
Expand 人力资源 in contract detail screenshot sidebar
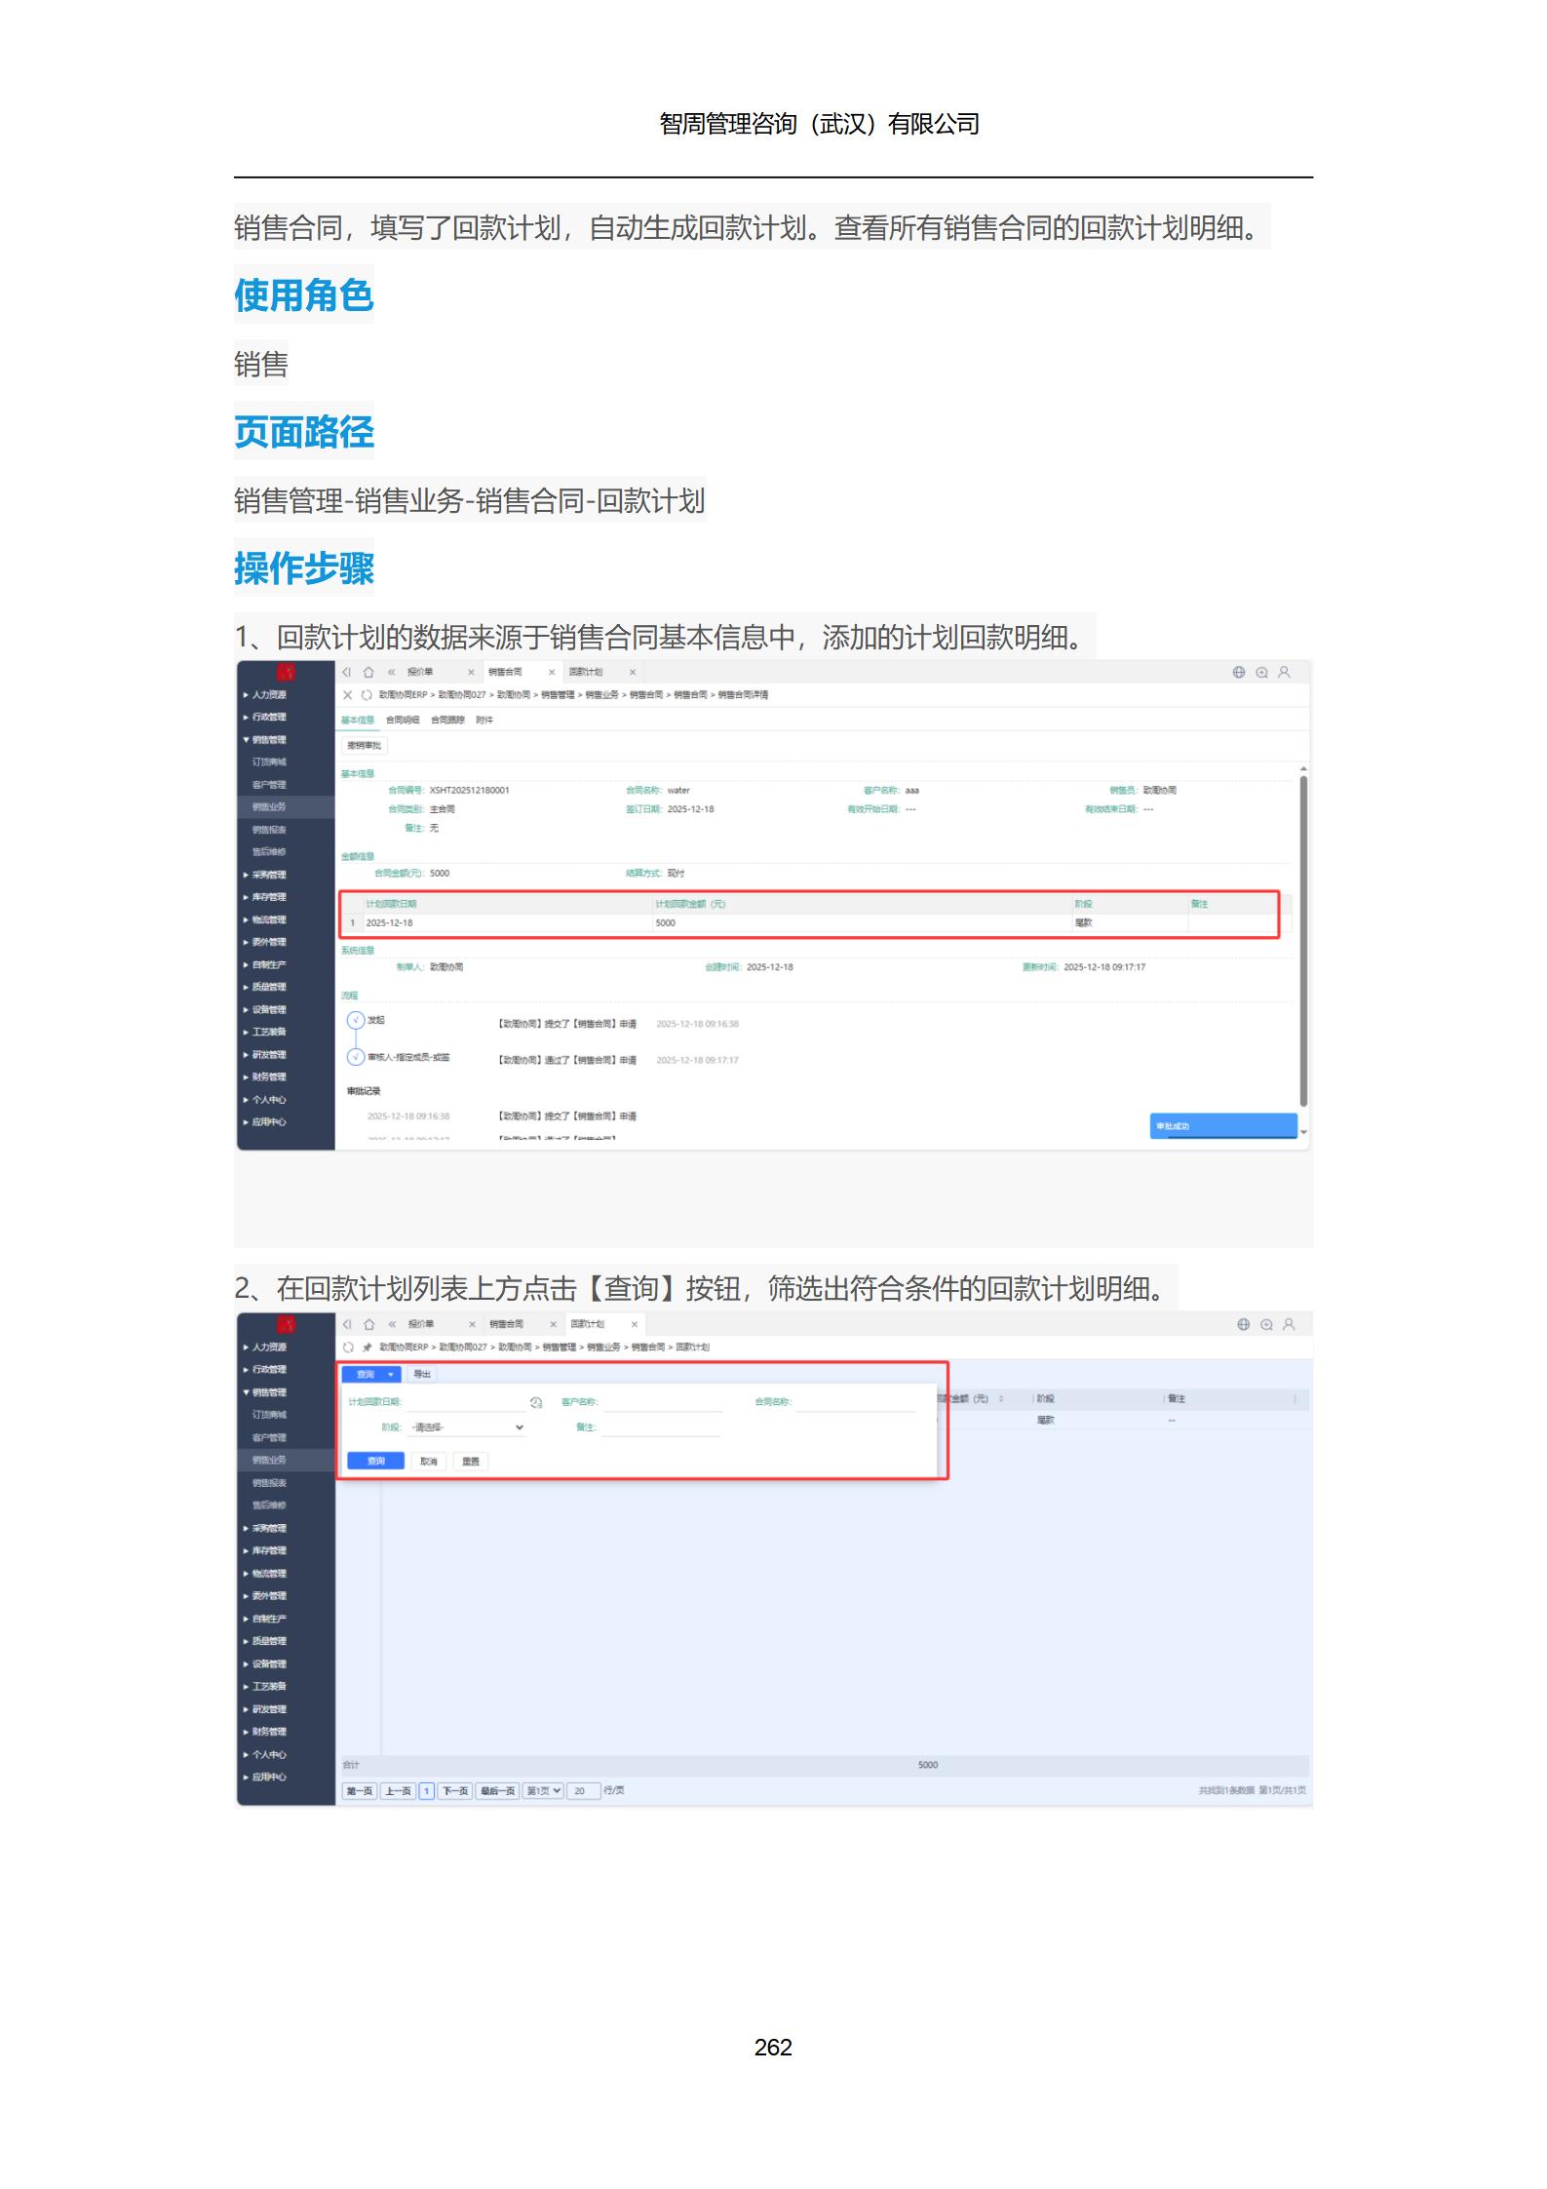(266, 695)
